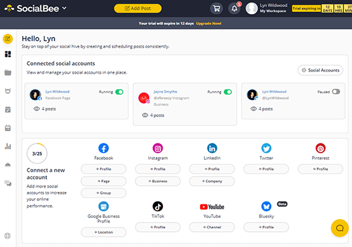Screen dimensions: 352x247
Task: Add a LinkedIn Profile
Action: (x=212, y=169)
